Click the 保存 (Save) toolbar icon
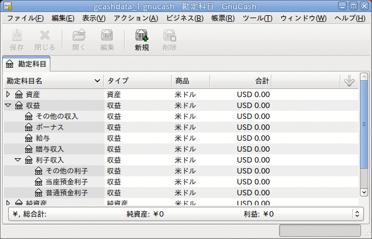The width and height of the screenshot is (372, 239). click(x=17, y=37)
